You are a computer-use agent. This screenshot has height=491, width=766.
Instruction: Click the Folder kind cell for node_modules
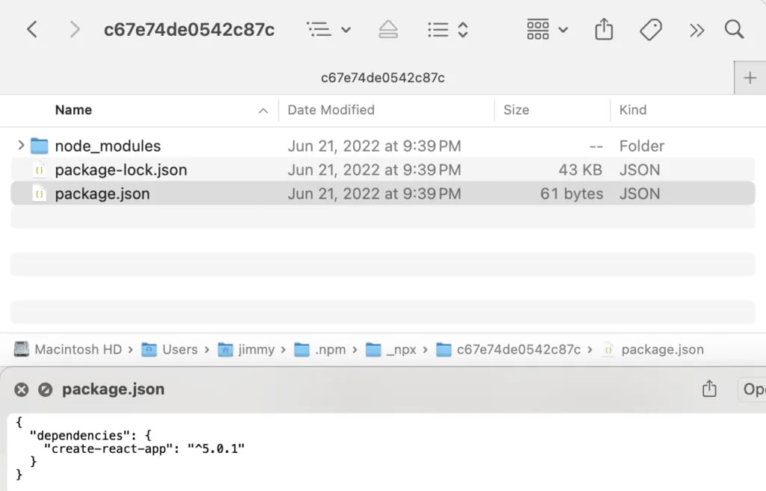click(x=642, y=146)
